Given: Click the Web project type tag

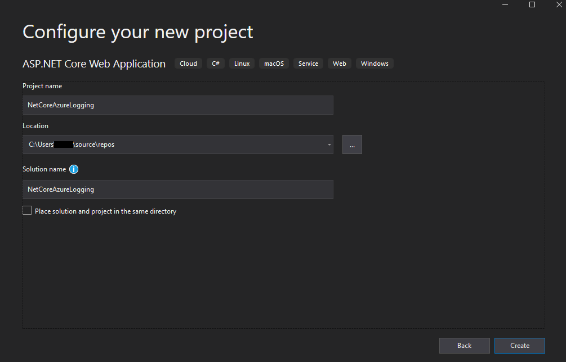Looking at the screenshot, I should coord(339,64).
